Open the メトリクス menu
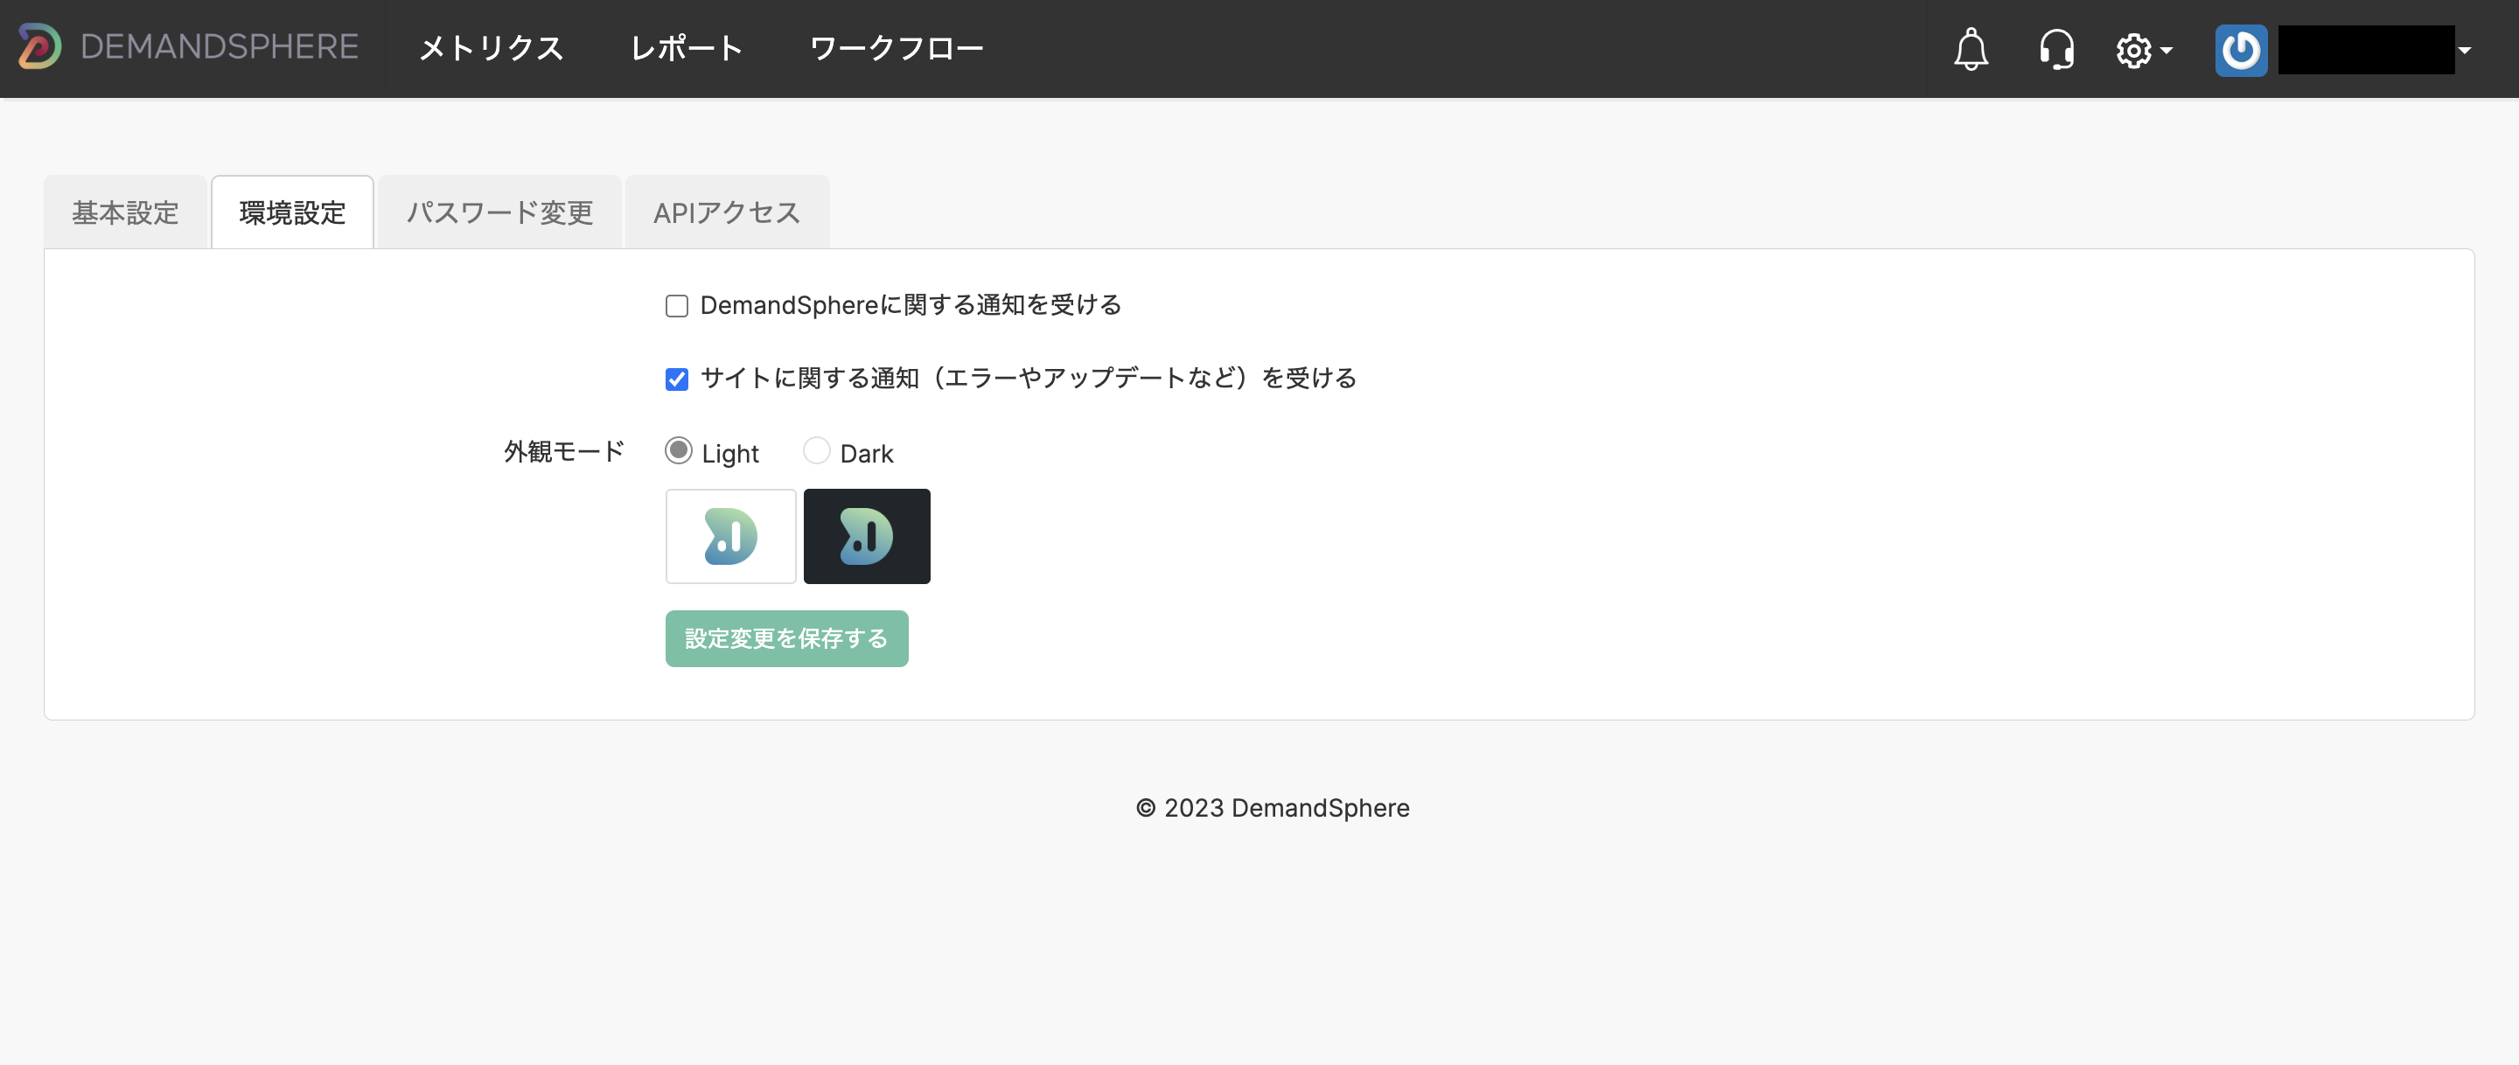Viewport: 2519px width, 1065px height. (x=492, y=48)
